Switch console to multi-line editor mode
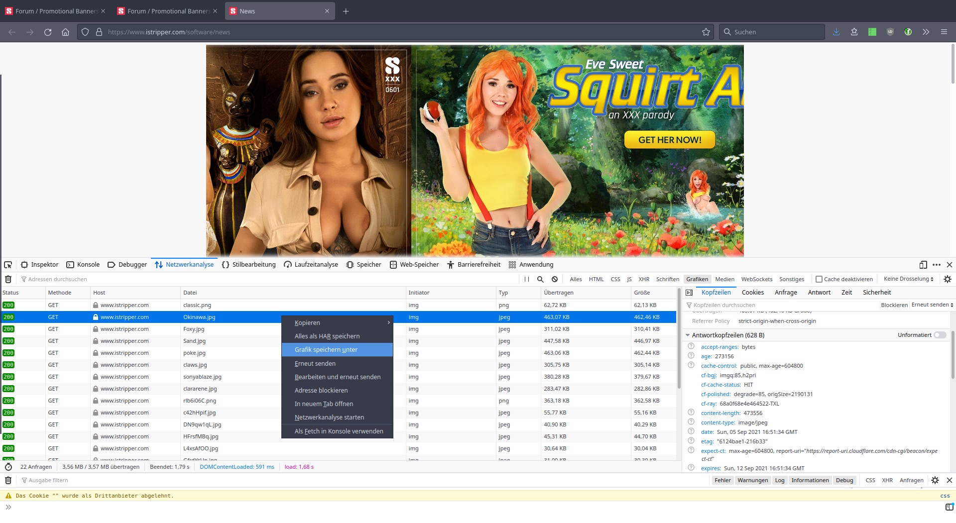The image size is (956, 523). point(949,507)
